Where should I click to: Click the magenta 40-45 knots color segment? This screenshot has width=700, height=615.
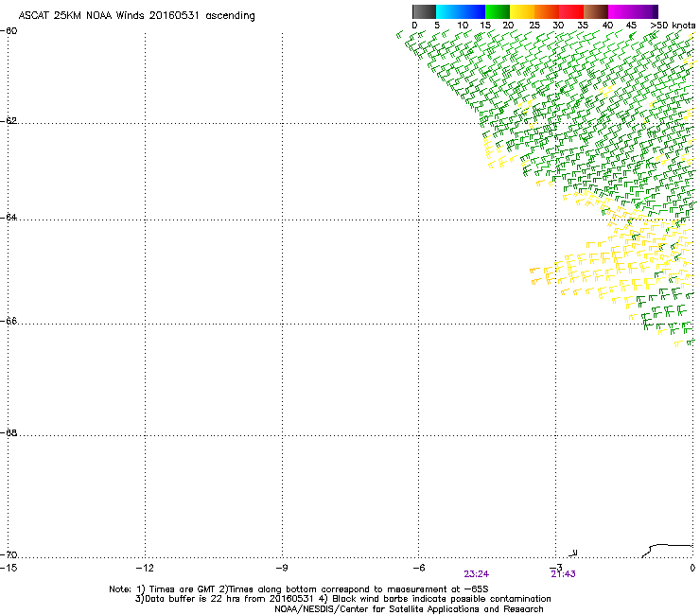click(621, 11)
